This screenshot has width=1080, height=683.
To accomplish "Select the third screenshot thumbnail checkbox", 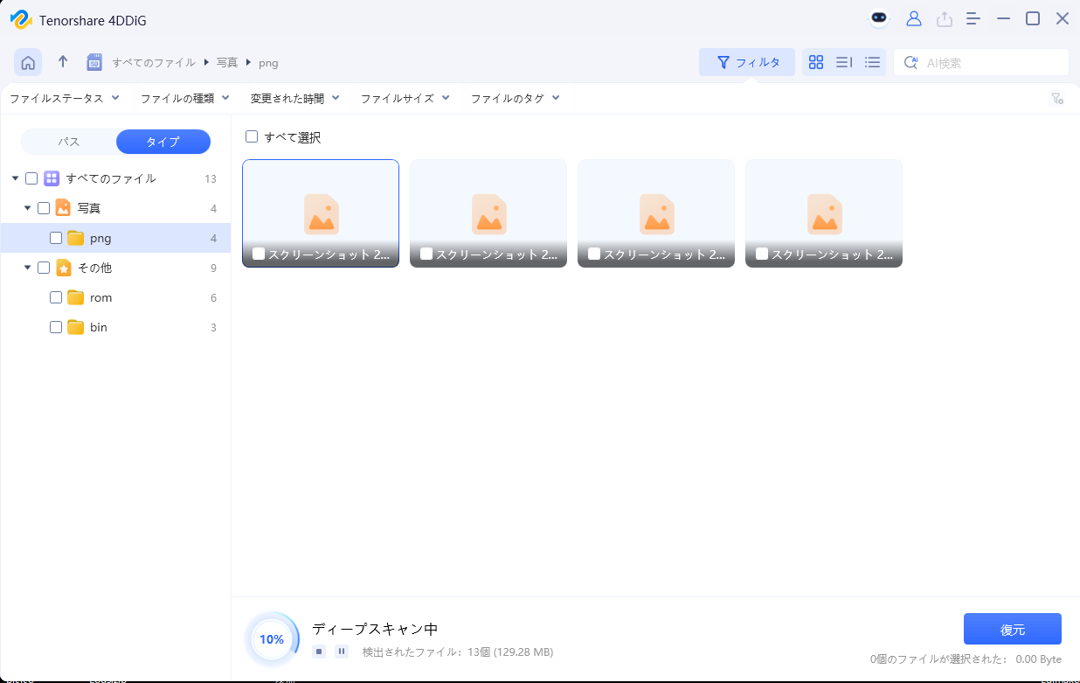I will 594,254.
